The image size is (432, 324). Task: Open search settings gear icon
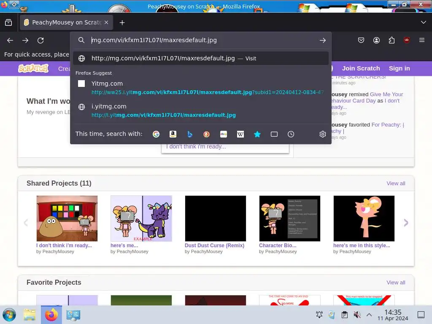point(323,134)
